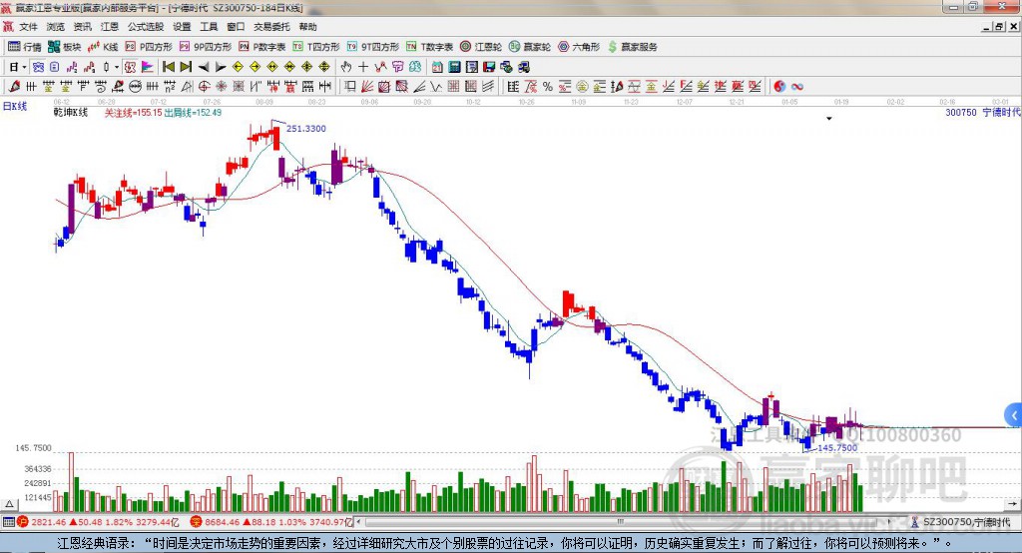The image size is (1022, 553).
Task: Toggle the flag indicator icon
Action: coord(148,67)
